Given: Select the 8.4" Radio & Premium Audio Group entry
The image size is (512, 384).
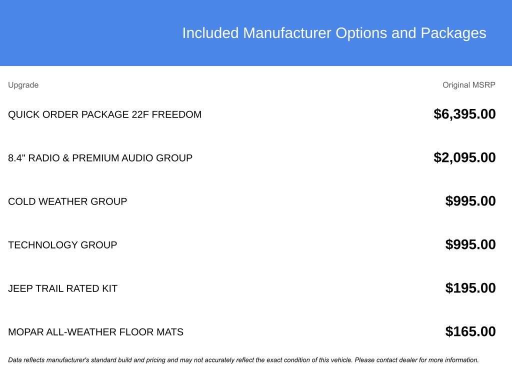Looking at the screenshot, I should 100,158.
